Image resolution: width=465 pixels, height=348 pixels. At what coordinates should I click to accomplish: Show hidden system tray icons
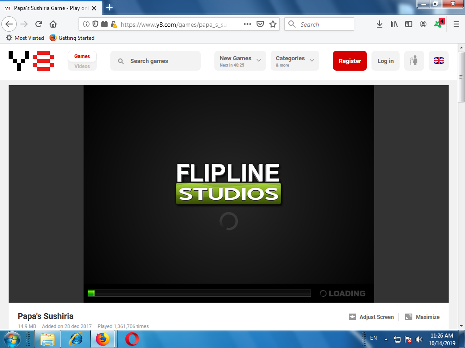(386, 339)
